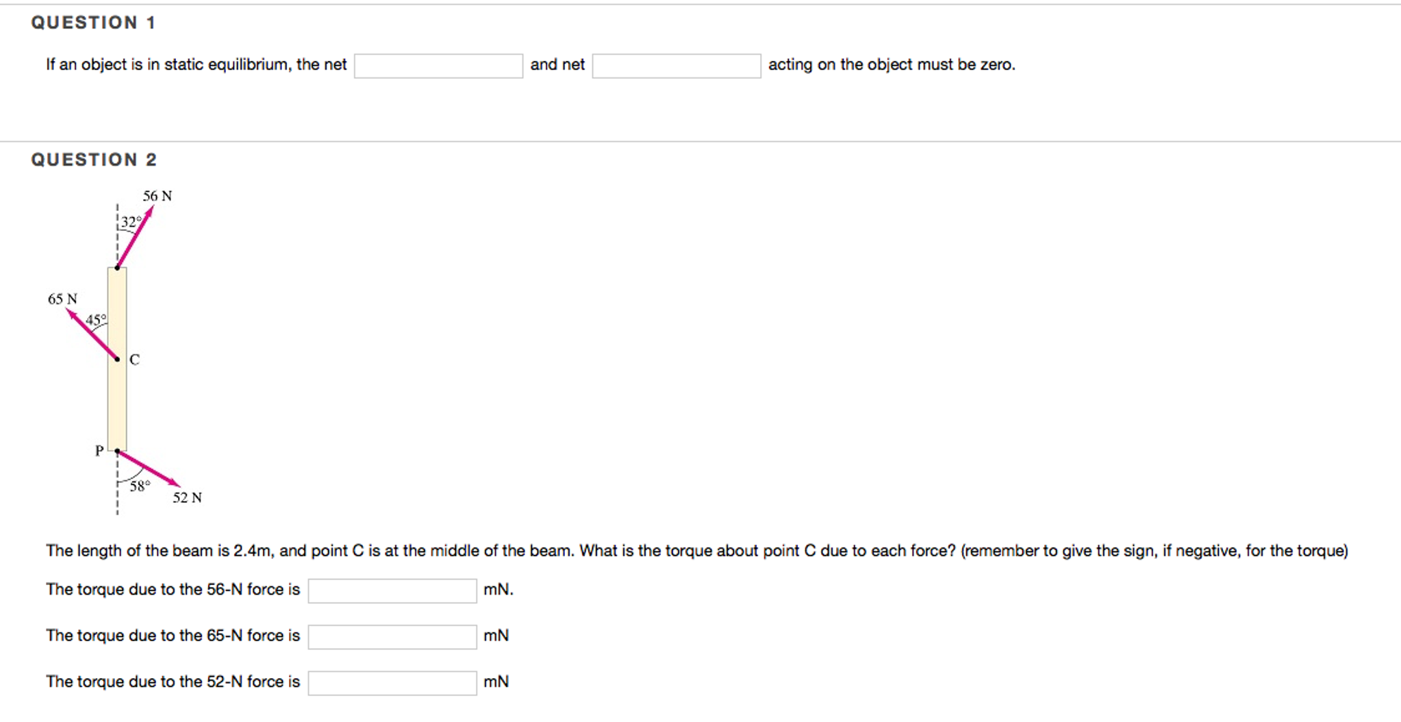Click the 32° angle label
1401x722 pixels.
(x=131, y=222)
